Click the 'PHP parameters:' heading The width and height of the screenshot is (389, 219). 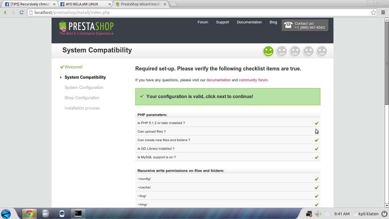[x=152, y=115]
